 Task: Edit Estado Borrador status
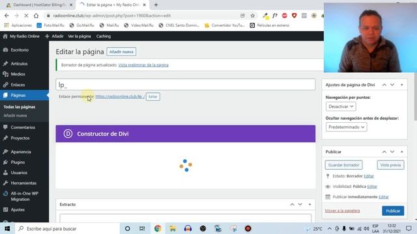(x=369, y=176)
